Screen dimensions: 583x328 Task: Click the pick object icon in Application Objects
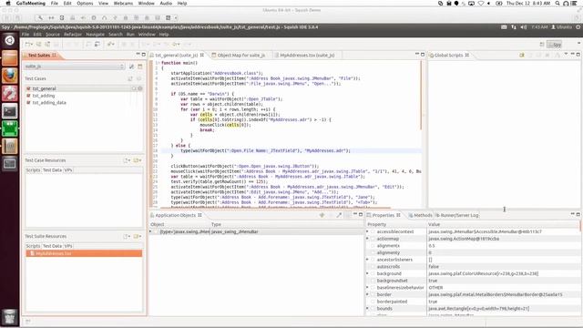coord(339,215)
